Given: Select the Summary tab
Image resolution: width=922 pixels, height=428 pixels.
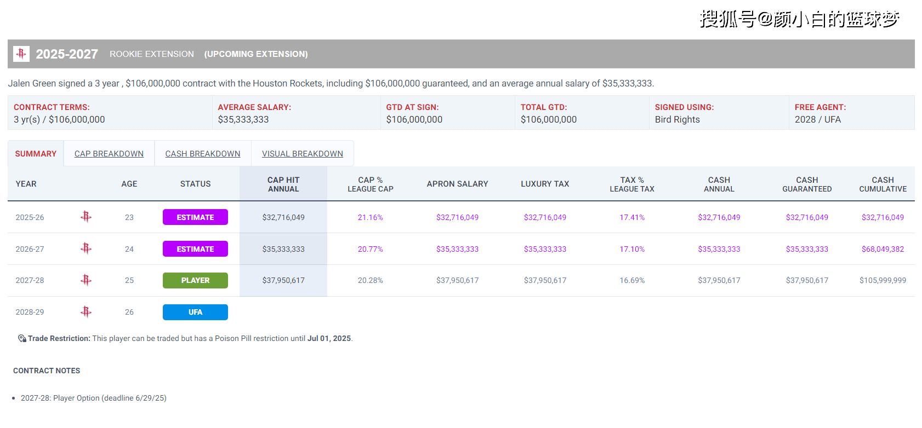Looking at the screenshot, I should [x=36, y=154].
